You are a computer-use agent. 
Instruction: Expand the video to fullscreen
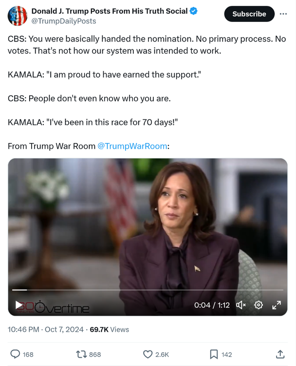tap(276, 305)
